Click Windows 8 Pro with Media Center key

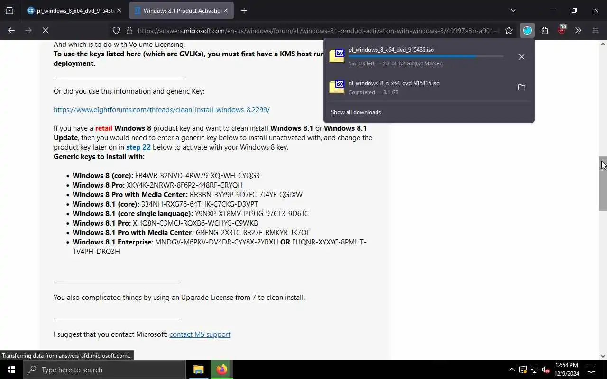pyautogui.click(x=246, y=194)
